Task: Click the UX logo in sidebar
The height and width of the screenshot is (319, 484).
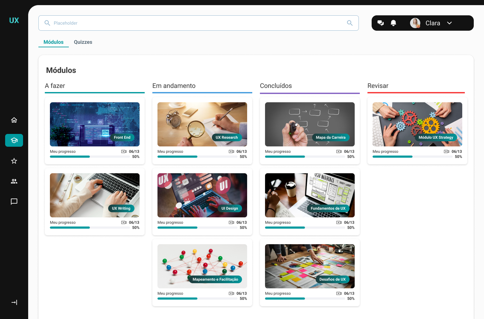Action: tap(14, 20)
